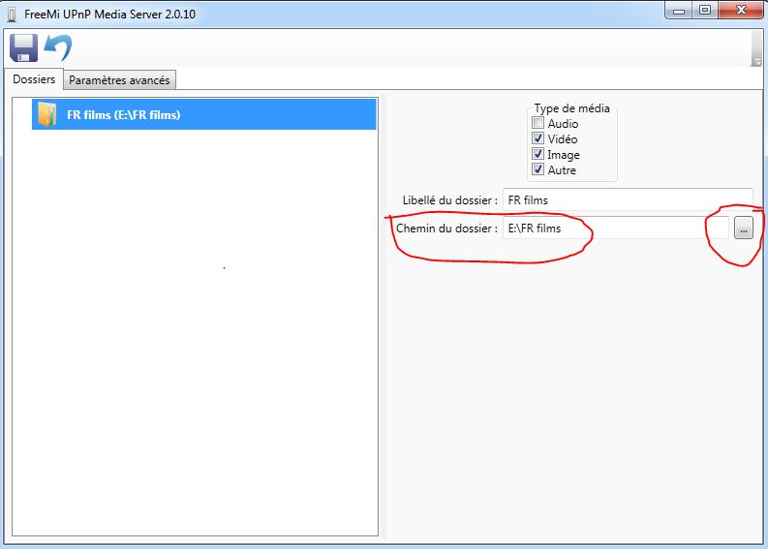Click the Libellé du dossier text field
The width and height of the screenshot is (768, 549).
pyautogui.click(x=627, y=199)
